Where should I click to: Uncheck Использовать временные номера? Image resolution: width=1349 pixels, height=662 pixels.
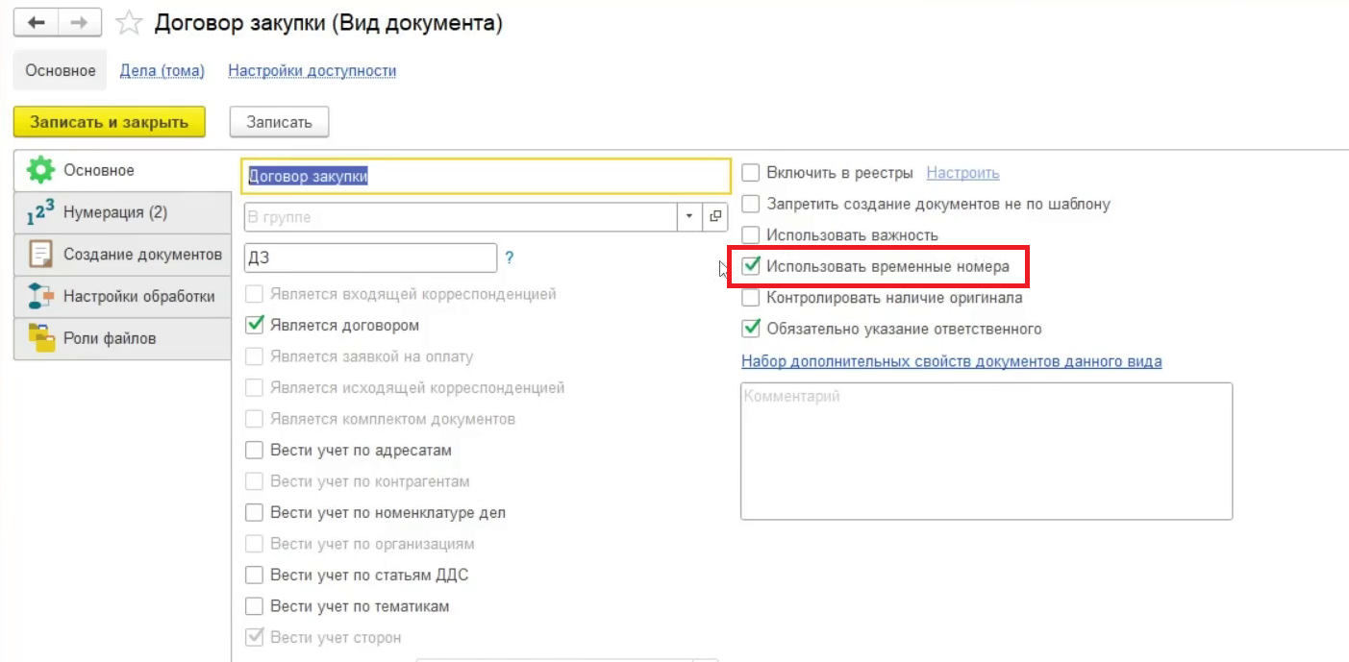(x=751, y=266)
